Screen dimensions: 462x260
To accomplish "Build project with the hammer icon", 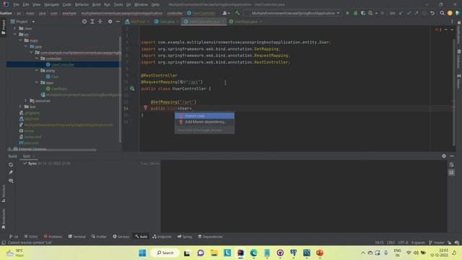I will pyautogui.click(x=237, y=13).
